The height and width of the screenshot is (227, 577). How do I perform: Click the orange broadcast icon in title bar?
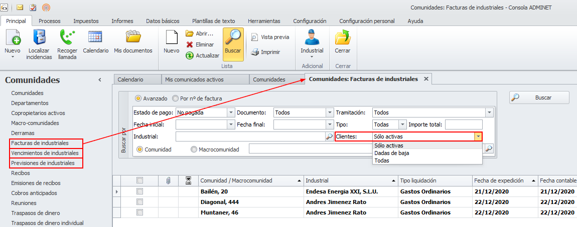[46, 7]
